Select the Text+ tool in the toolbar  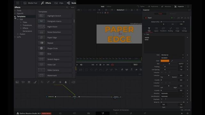[29, 82]
